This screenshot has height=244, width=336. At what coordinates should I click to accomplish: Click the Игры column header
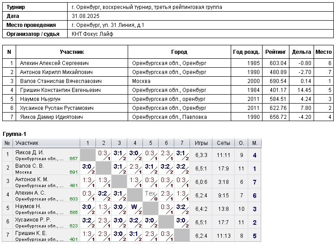[x=201, y=143]
